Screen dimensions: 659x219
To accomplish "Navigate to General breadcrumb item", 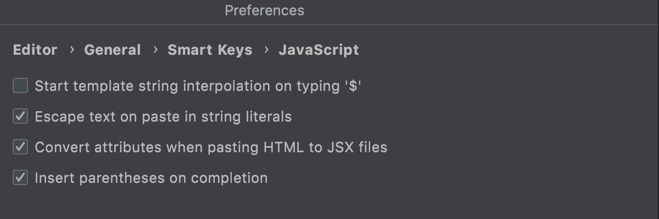I will 112,50.
